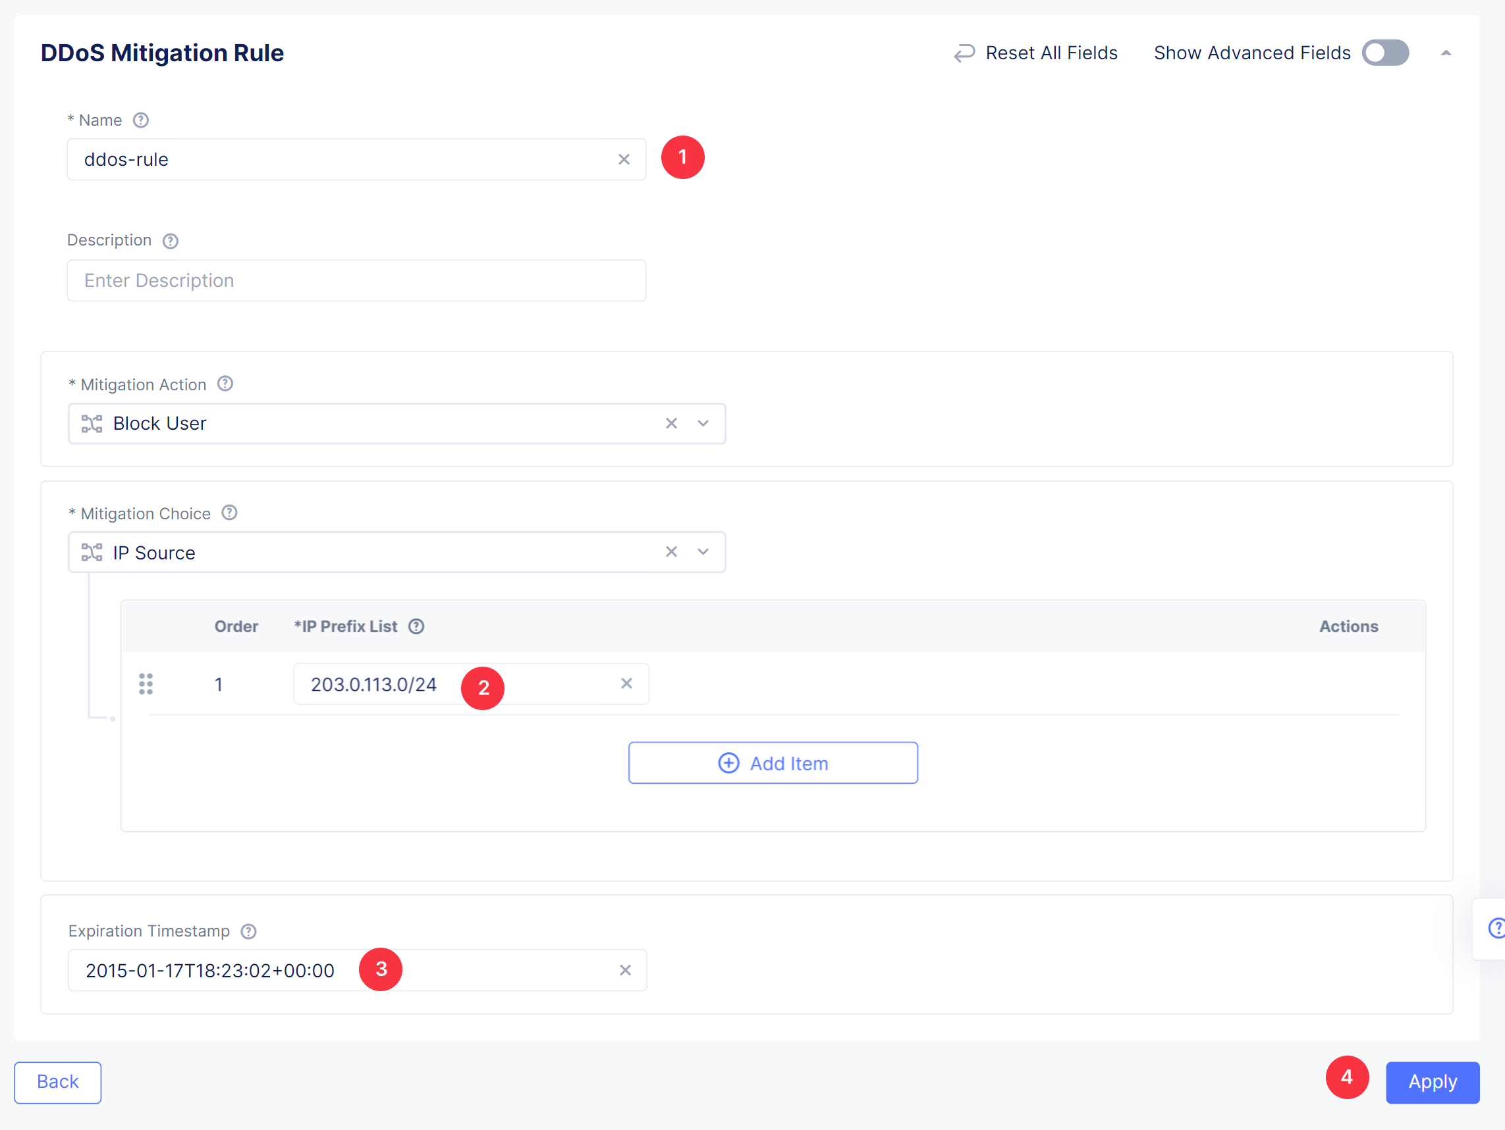Viewport: 1505px width, 1130px height.
Task: Open the Mitigation Choice dropdown
Action: click(703, 552)
